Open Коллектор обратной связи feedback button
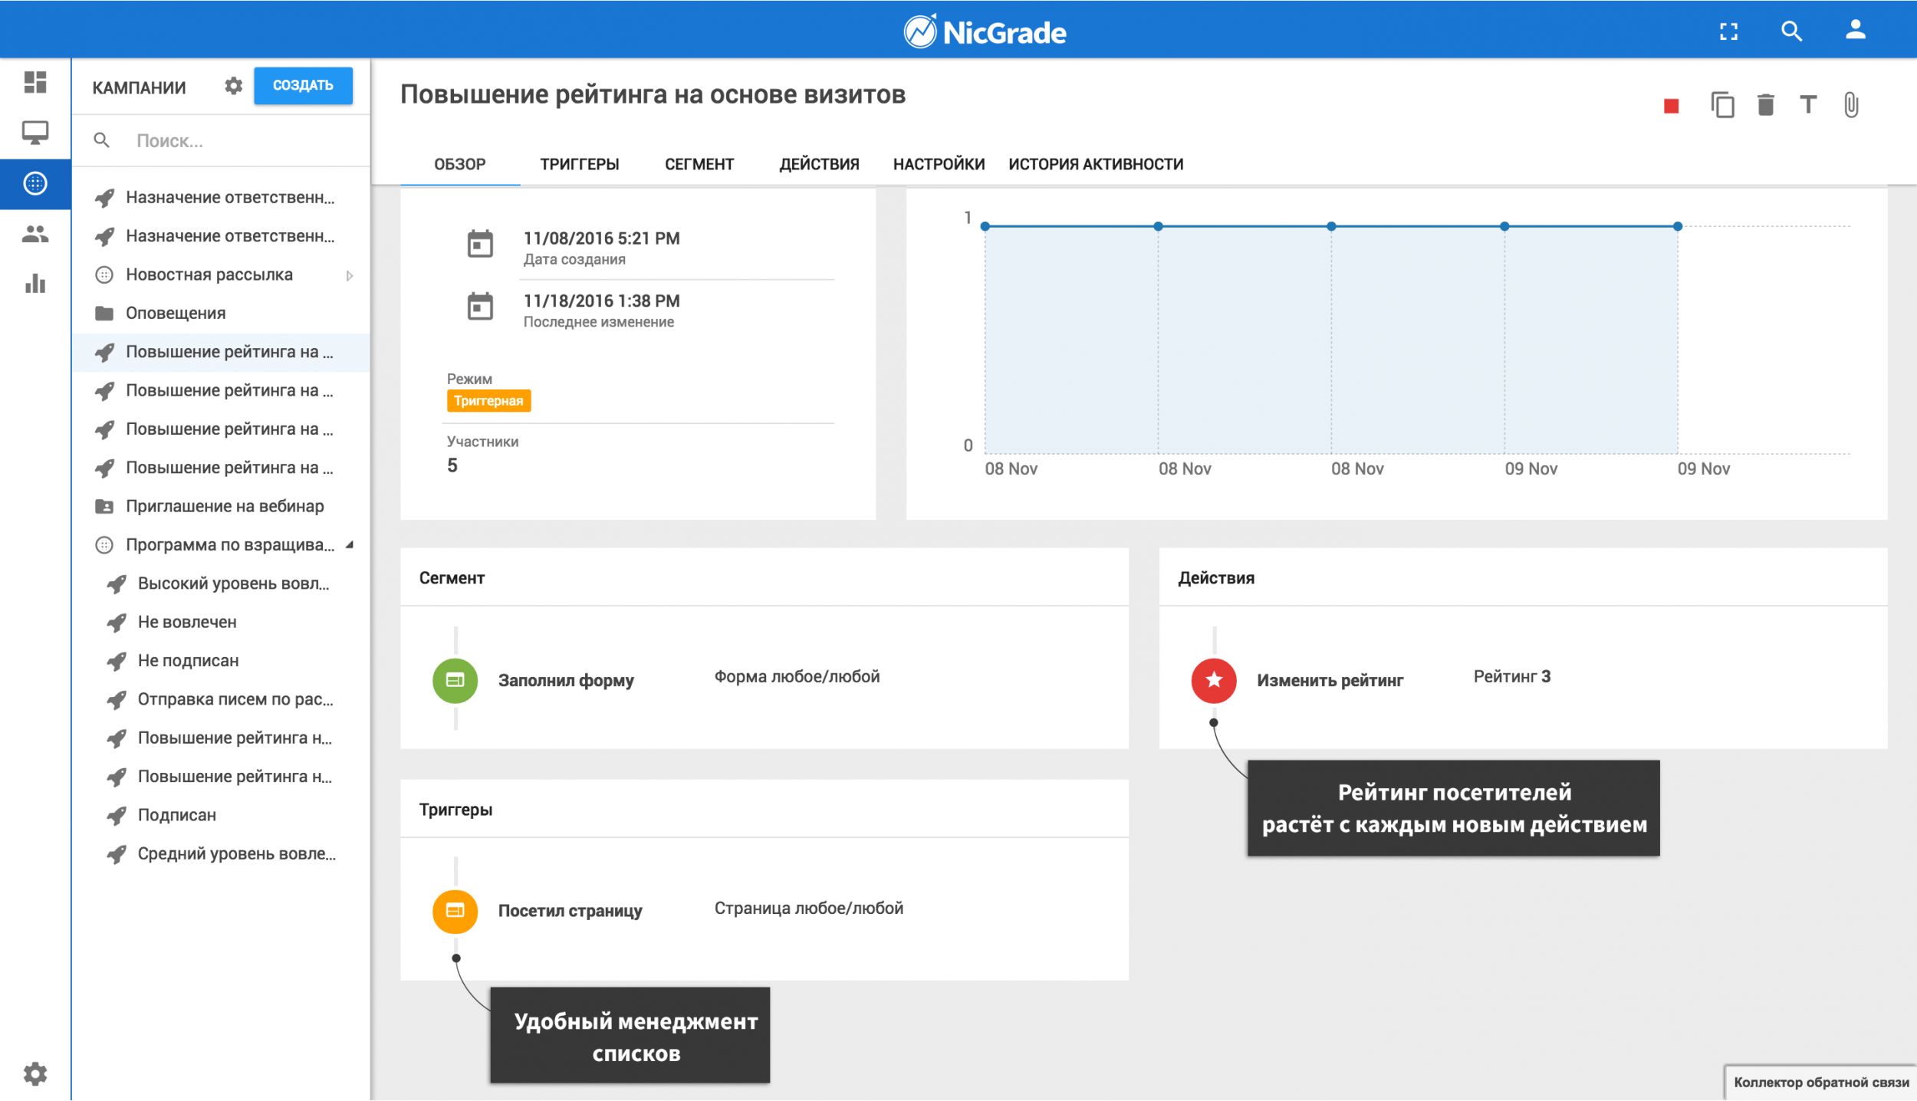 [1820, 1082]
